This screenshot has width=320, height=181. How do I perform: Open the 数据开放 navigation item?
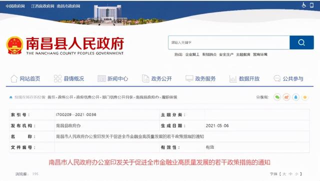[244, 78]
